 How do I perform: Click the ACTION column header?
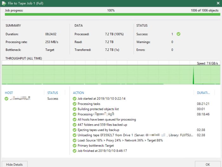(x=78, y=93)
